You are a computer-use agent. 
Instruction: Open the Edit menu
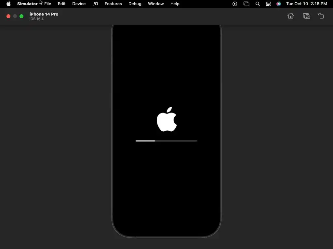[61, 4]
